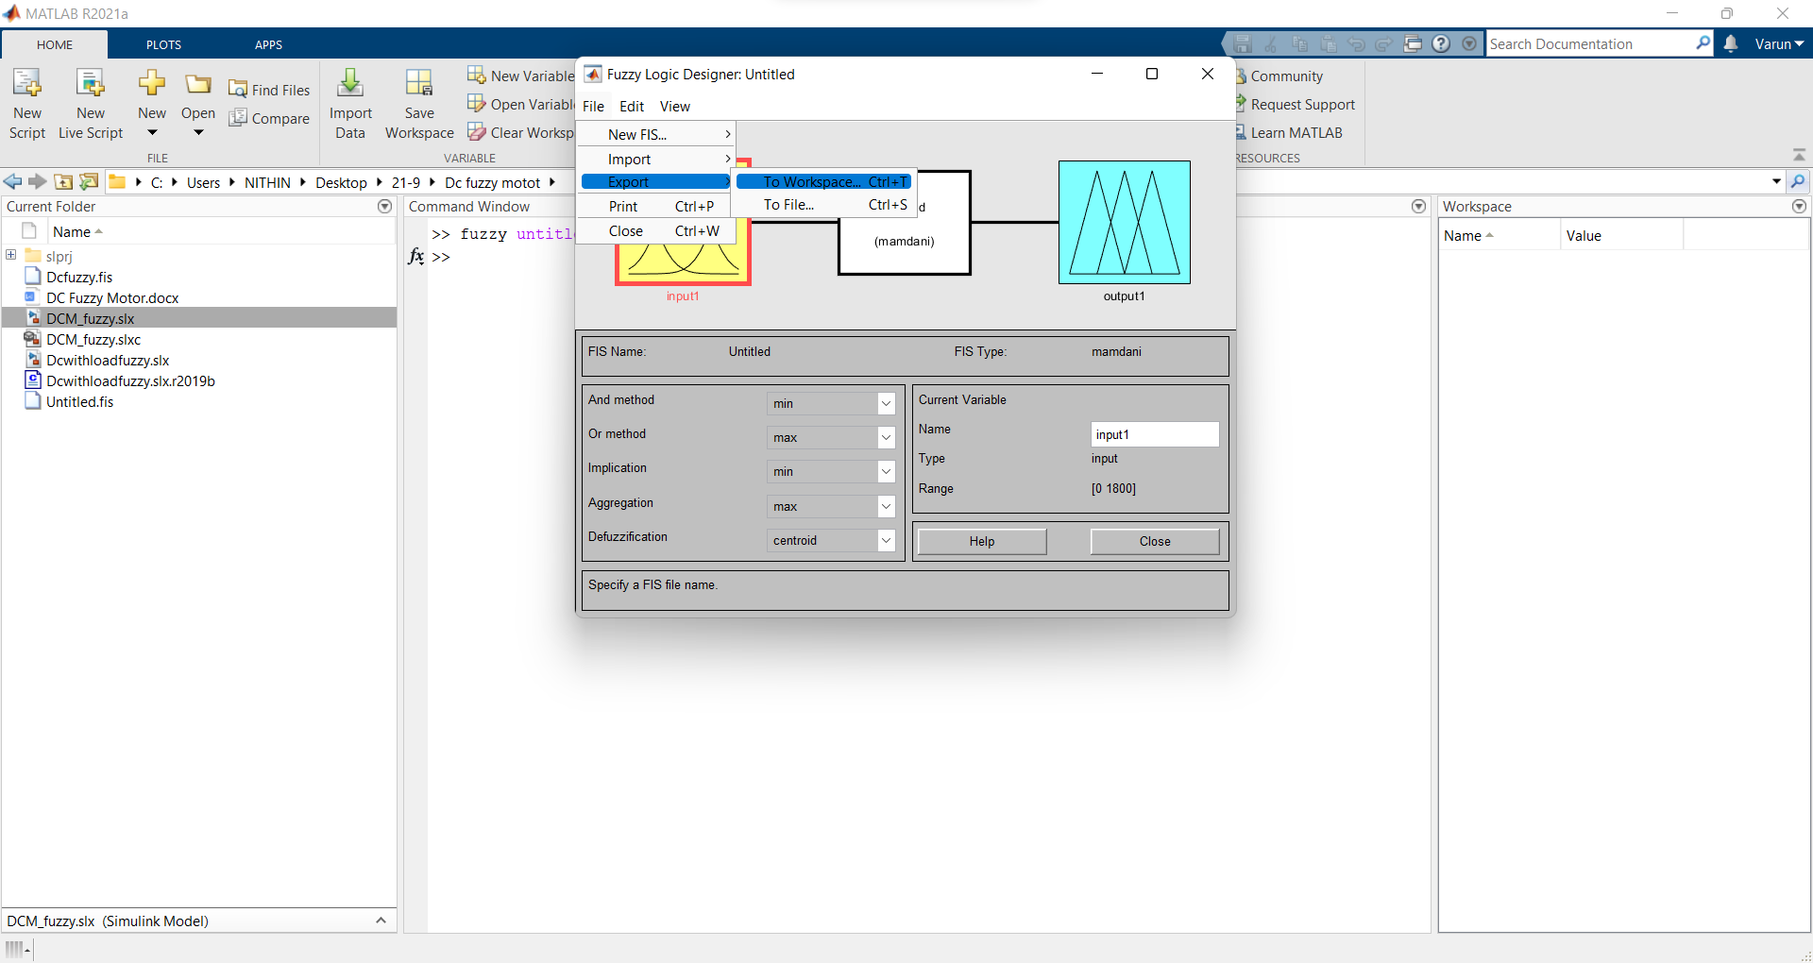Screen dimensions: 1813x963
Task: Click the Help button in designer
Action: click(x=982, y=541)
